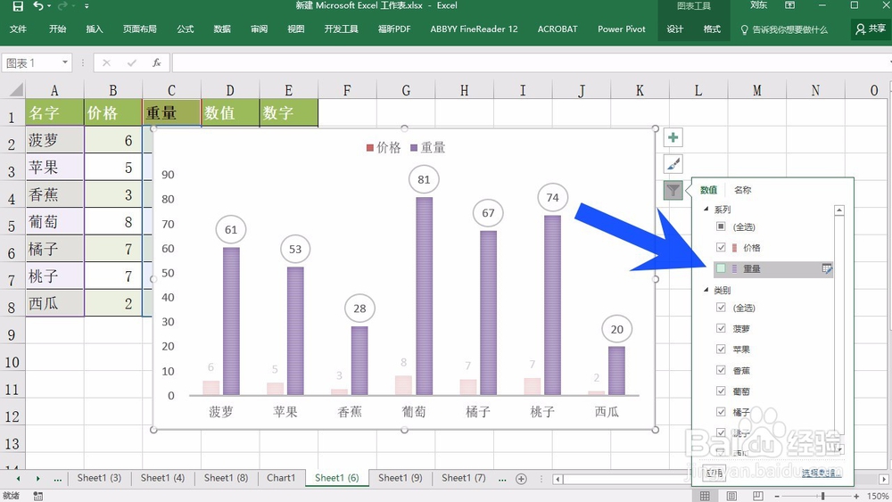892x502 pixels.
Task: Switch to the 公式 Formulas ribbon tab
Action: [x=185, y=29]
